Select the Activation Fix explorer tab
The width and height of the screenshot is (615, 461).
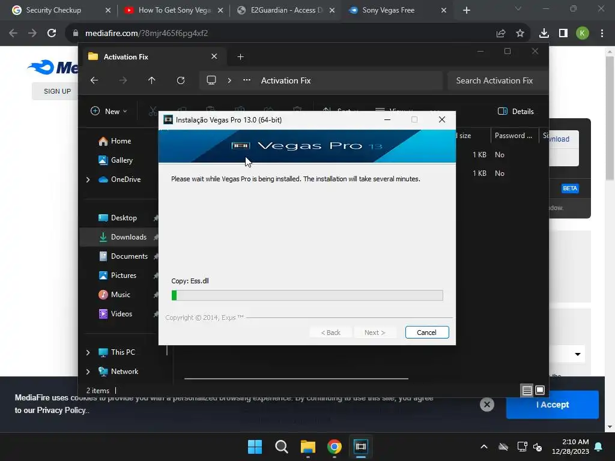(153, 57)
